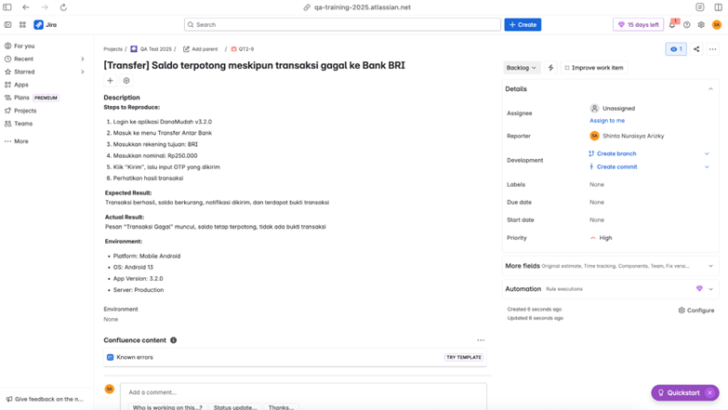
Task: Open Jira settings gear
Action: tap(701, 24)
